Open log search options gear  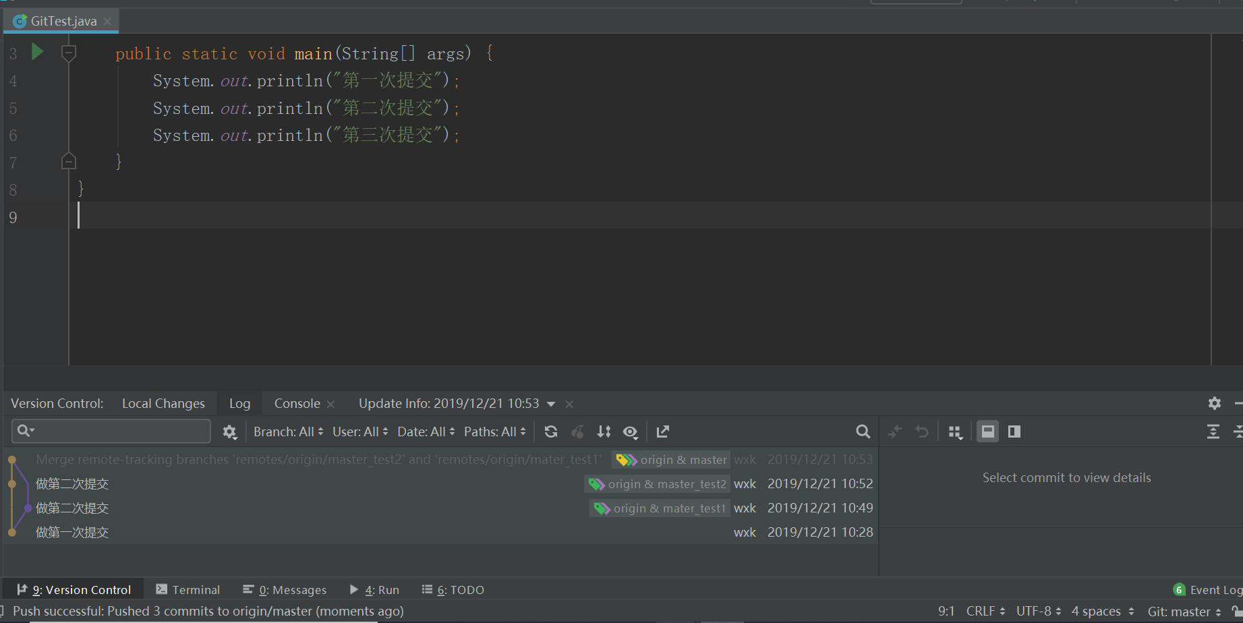(230, 432)
